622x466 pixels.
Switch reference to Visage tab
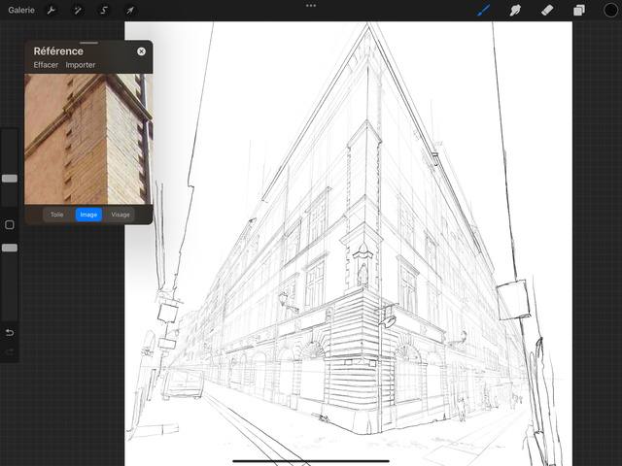(x=121, y=215)
